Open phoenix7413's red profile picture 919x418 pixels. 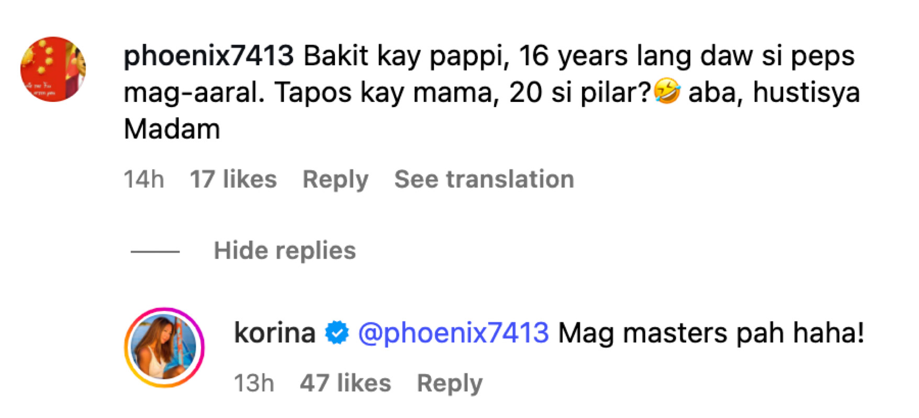(x=53, y=69)
